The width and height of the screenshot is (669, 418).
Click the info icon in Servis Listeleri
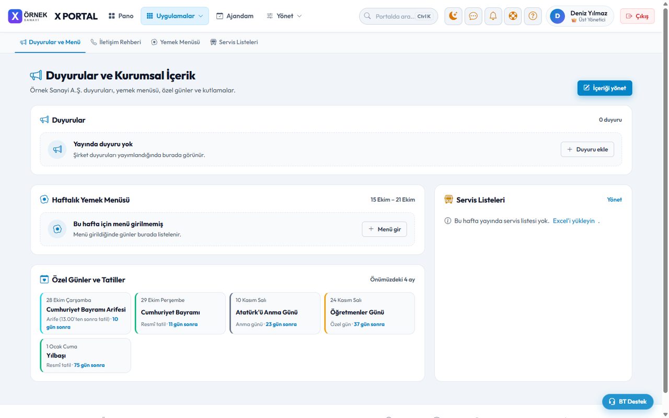448,221
